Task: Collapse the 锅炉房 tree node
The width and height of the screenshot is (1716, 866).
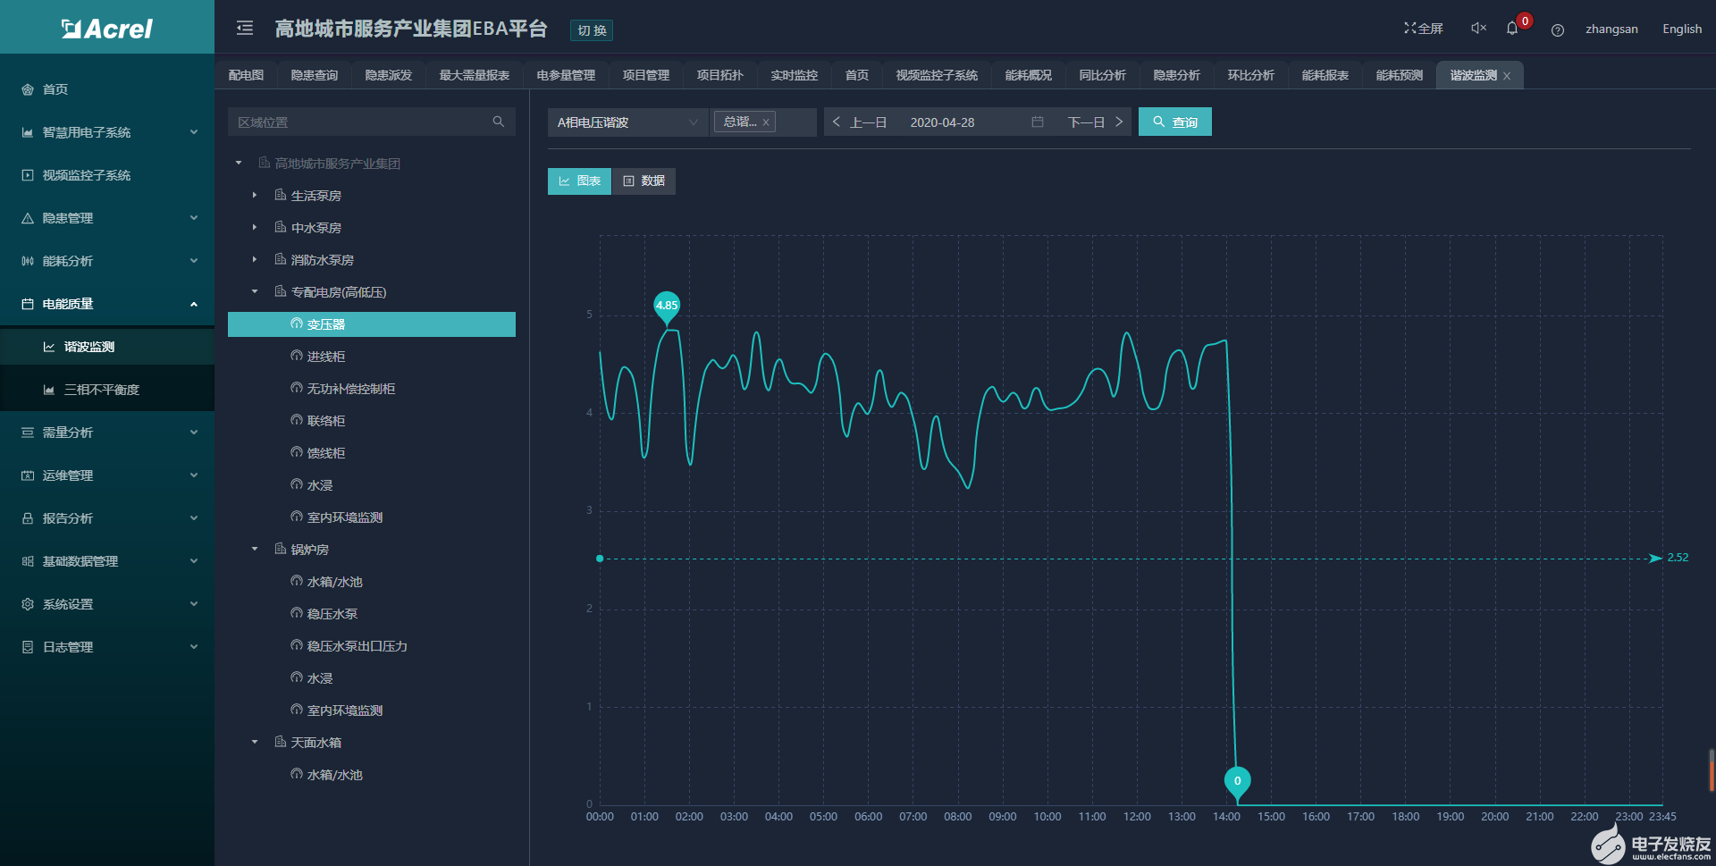Action: tap(255, 549)
